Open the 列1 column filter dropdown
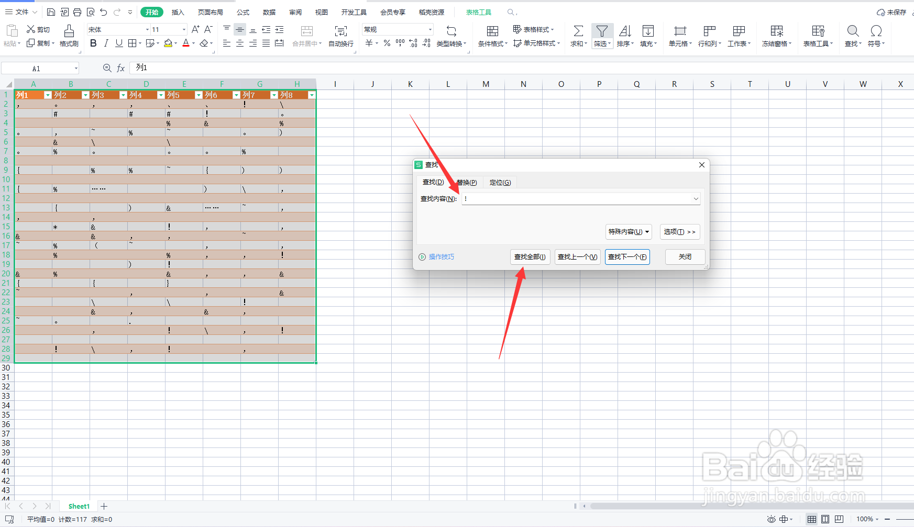The height and width of the screenshot is (527, 914). coord(48,95)
